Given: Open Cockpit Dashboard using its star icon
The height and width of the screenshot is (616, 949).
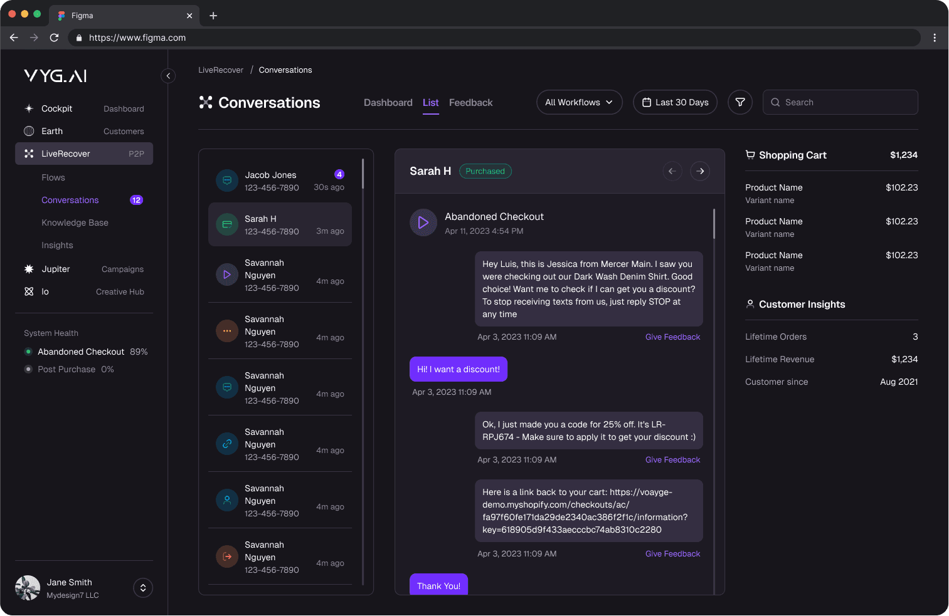Looking at the screenshot, I should click(29, 108).
